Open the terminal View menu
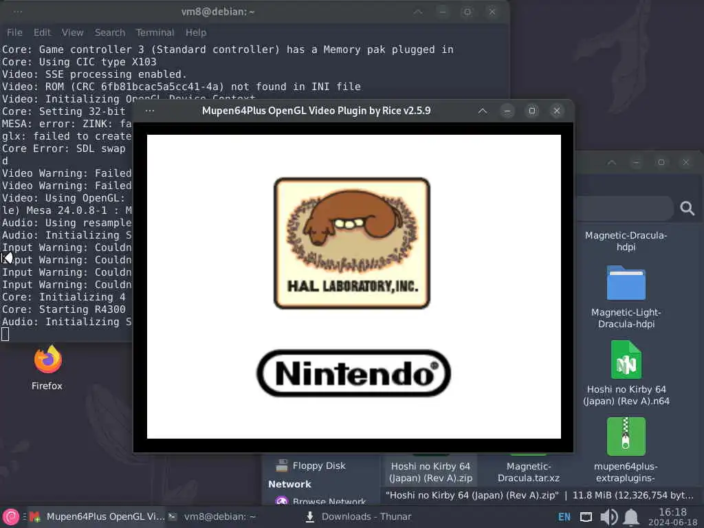 coord(72,32)
